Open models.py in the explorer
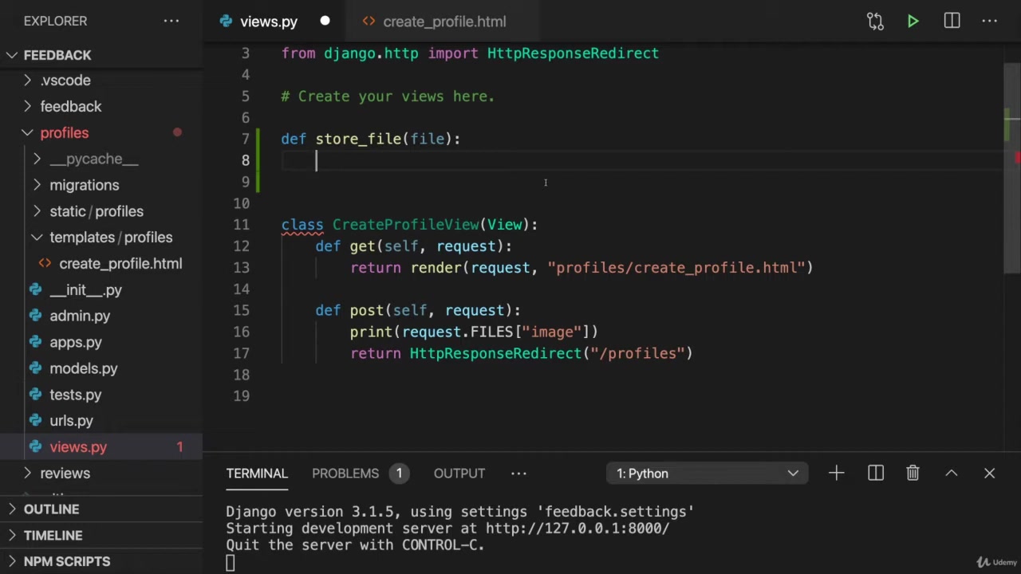Screen dimensions: 1021x574 pos(83,368)
